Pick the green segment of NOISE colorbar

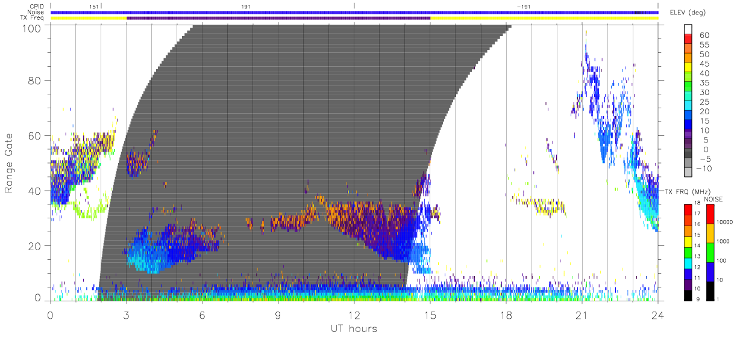tap(710, 252)
